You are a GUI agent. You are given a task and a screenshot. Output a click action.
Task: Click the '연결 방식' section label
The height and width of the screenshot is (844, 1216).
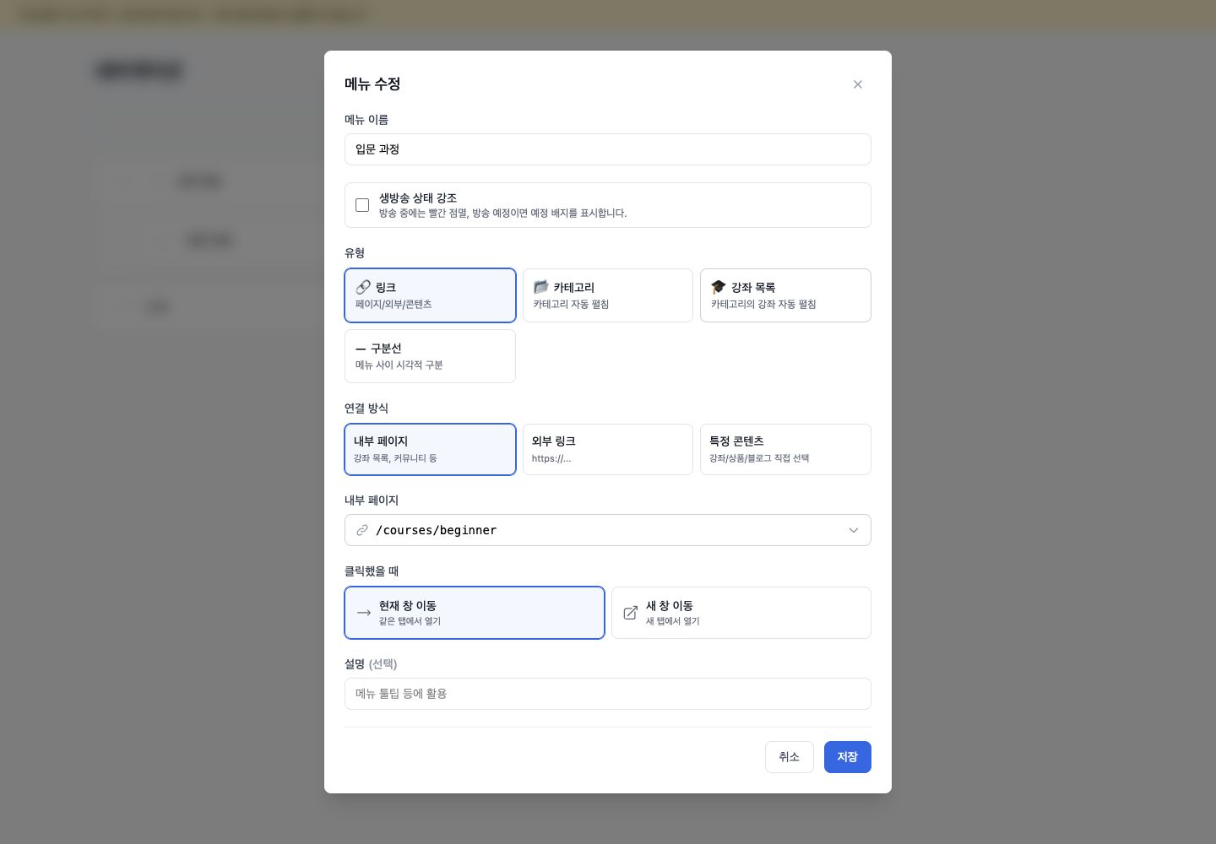[x=366, y=408]
